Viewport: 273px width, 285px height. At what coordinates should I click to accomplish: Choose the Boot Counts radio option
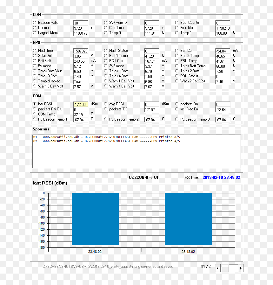[x=177, y=23]
